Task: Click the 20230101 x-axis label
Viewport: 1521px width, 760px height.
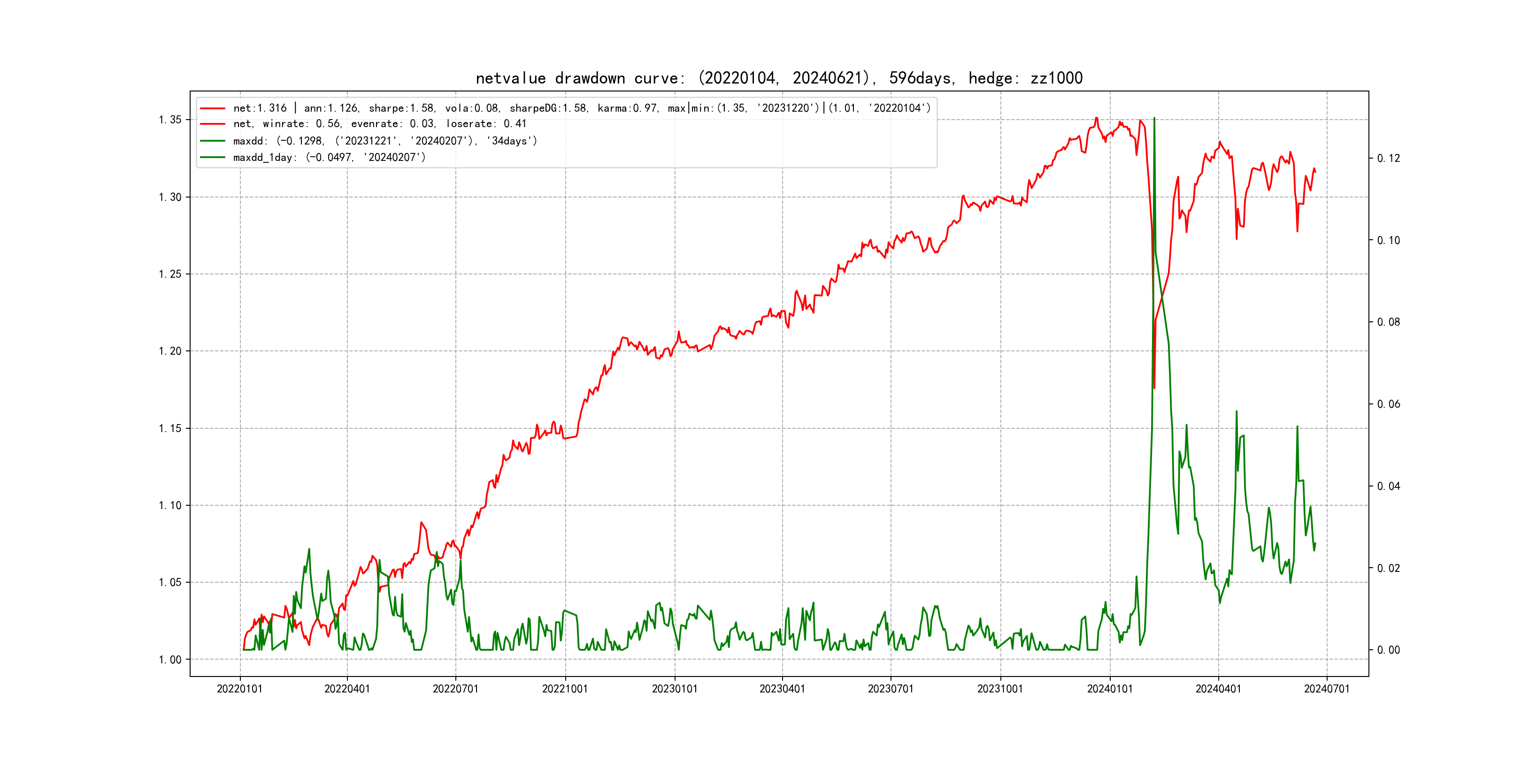Action: coord(674,689)
